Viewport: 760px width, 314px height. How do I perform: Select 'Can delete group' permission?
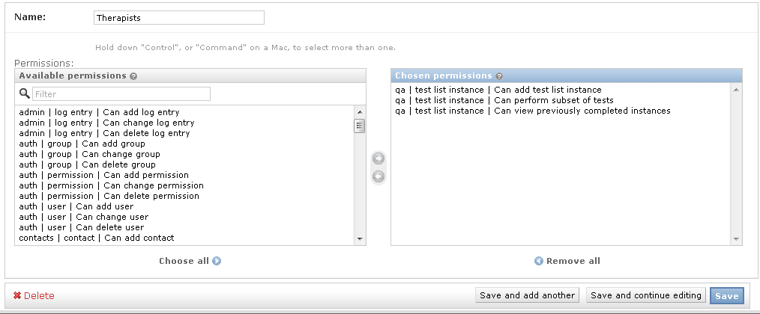coord(185,164)
